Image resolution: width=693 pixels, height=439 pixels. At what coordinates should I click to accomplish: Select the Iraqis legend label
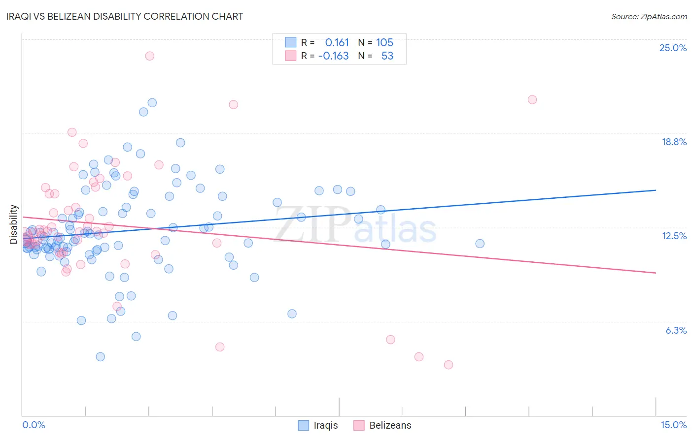[x=326, y=425]
